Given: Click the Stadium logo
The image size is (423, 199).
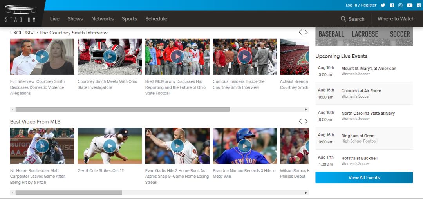Looking at the screenshot, I should [20, 13].
